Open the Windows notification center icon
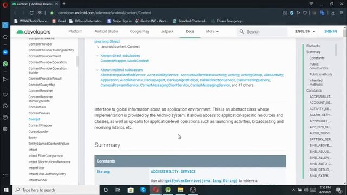 (x=339, y=190)
